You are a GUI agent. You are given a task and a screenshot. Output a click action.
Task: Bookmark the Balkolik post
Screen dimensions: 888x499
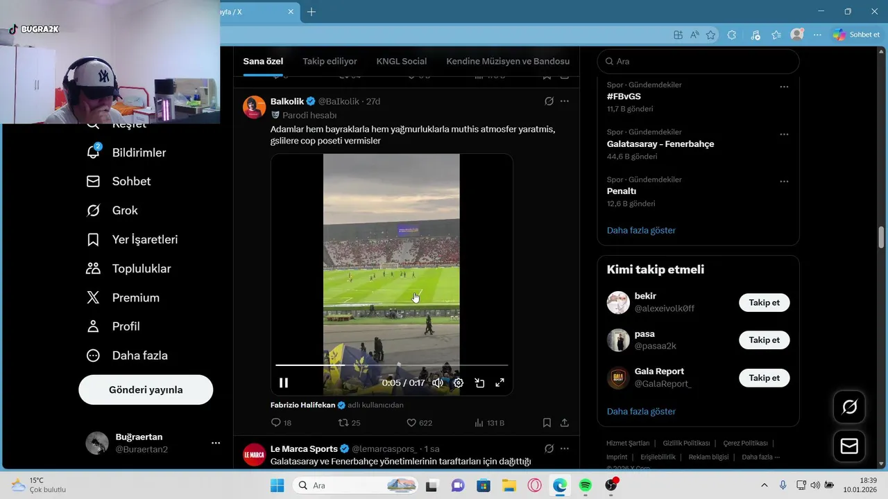tap(547, 423)
